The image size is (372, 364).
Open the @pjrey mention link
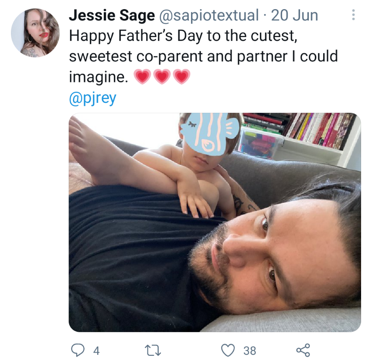coord(92,98)
